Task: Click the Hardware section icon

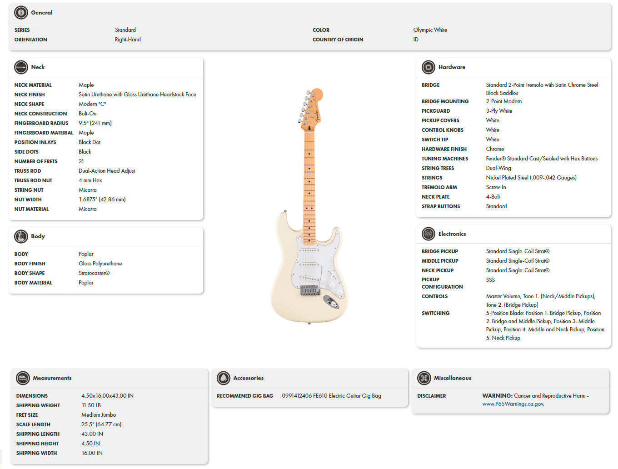Action: coord(428,67)
